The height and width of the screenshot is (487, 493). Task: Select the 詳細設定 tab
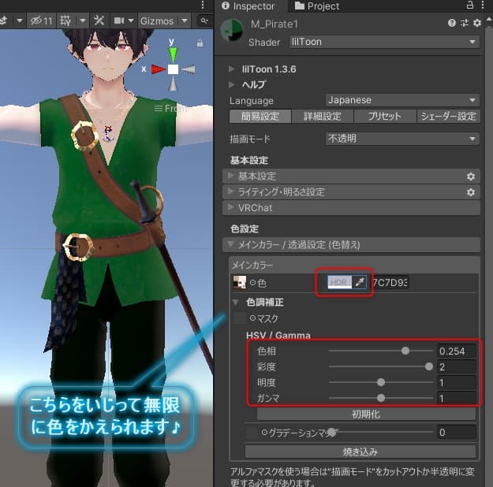(323, 117)
